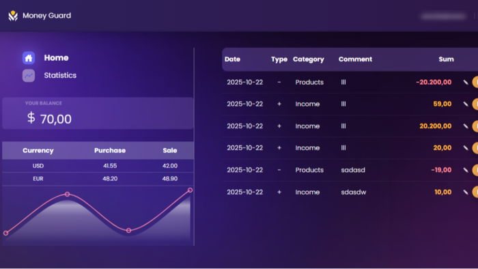Image resolution: width=478 pixels, height=269 pixels.
Task: Click the Comment column header
Action: tap(355, 59)
